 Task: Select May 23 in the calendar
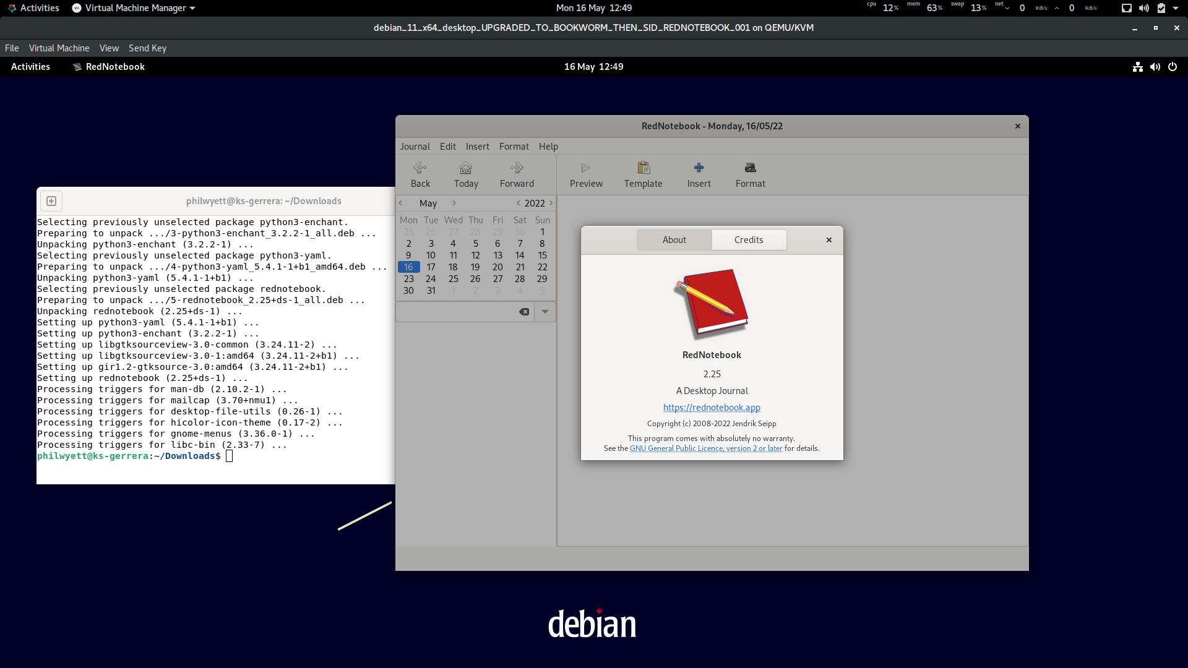coord(408,278)
